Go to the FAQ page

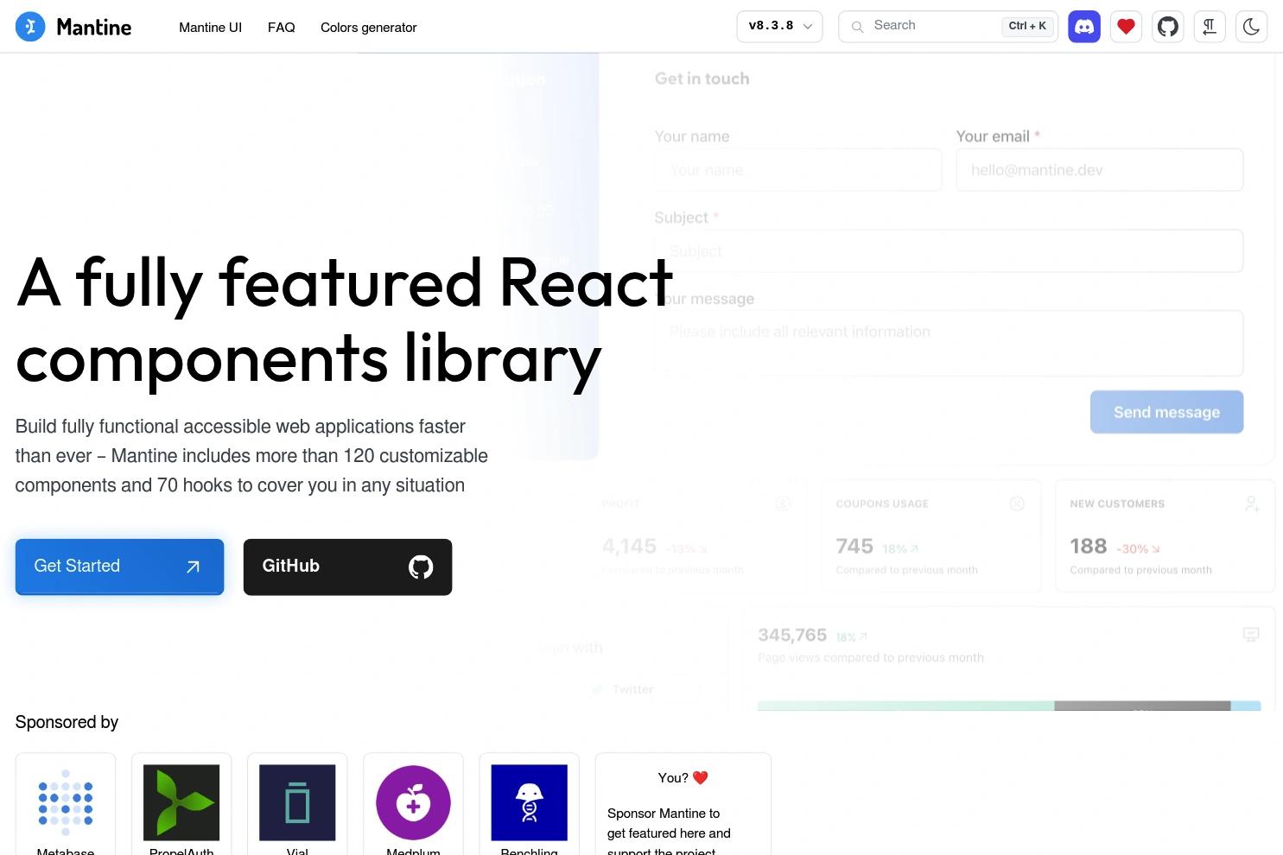pyautogui.click(x=281, y=28)
